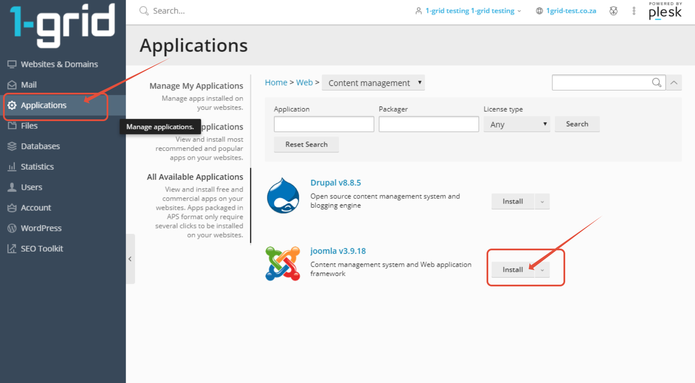695x383 pixels.
Task: Expand Drupal Install options arrow
Action: click(542, 201)
